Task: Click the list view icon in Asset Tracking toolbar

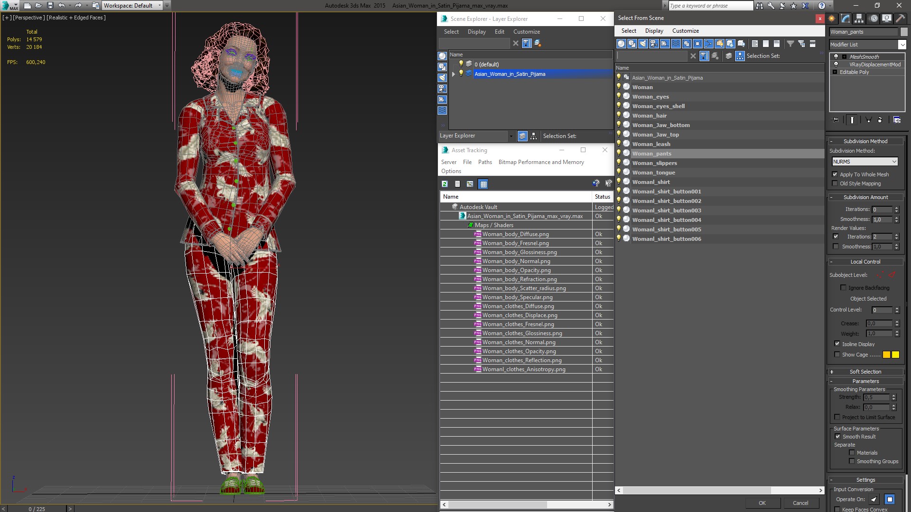Action: (457, 184)
